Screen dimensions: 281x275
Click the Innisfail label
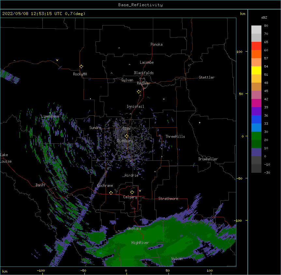[135, 106]
